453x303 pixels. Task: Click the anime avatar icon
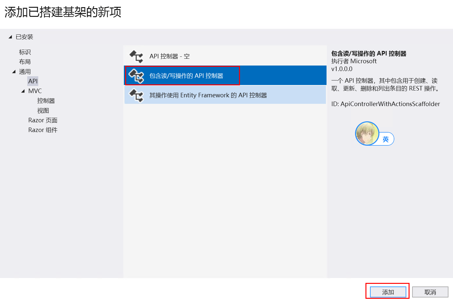pyautogui.click(x=367, y=133)
